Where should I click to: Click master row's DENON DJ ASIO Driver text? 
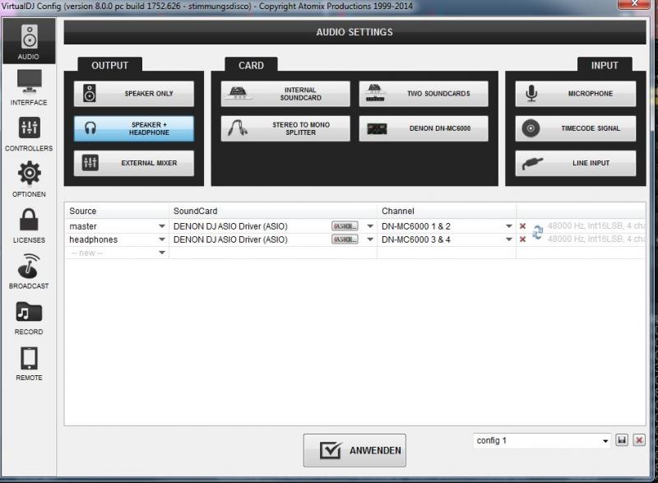230,226
